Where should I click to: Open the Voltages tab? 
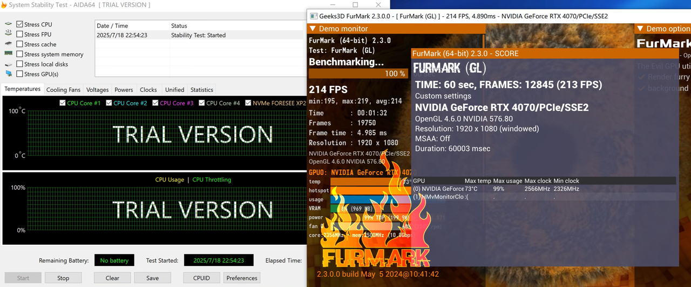click(x=97, y=90)
